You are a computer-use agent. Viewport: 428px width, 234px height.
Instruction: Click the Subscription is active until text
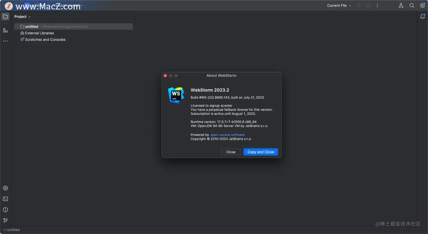[223, 114]
